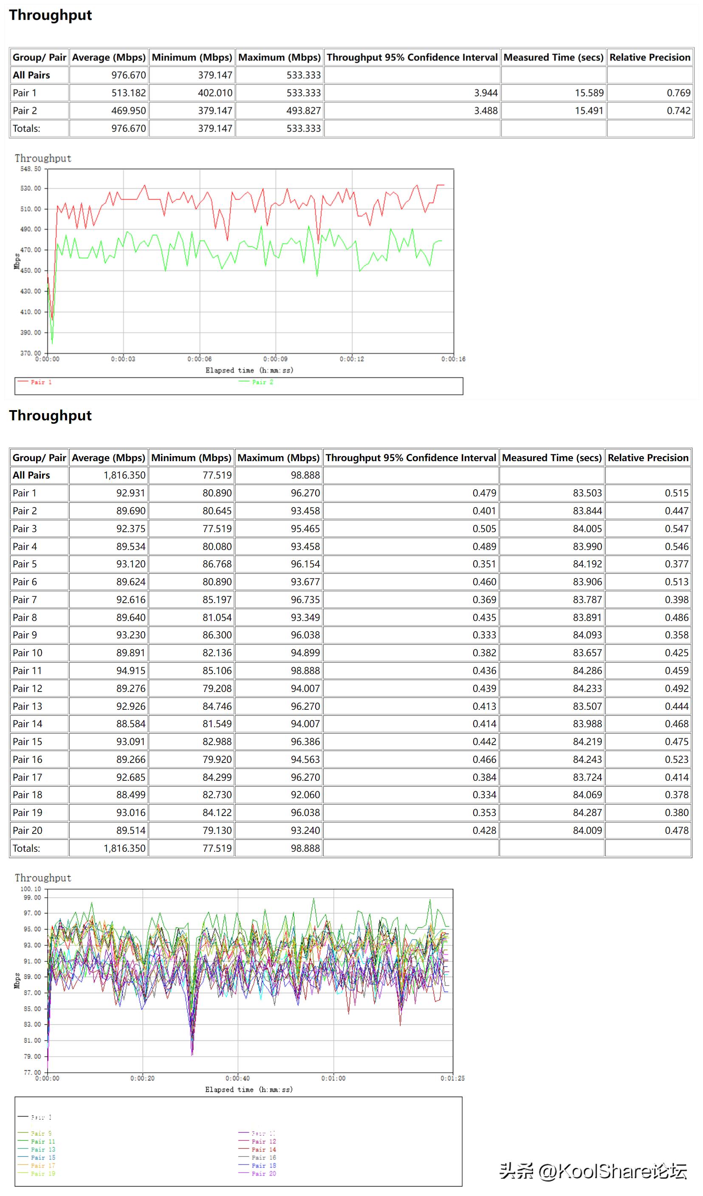The height and width of the screenshot is (1196, 703).
Task: Click the minimum value "79.208"
Action: coord(217,688)
